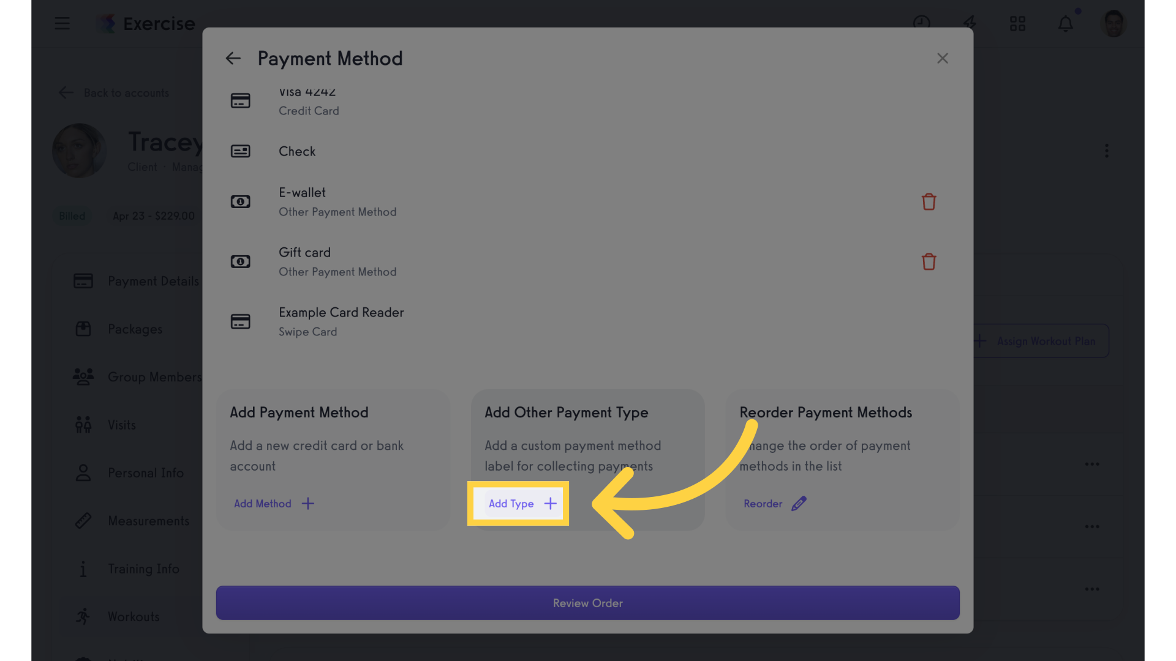The width and height of the screenshot is (1176, 661).
Task: Open the notifications bell
Action: [x=1066, y=24]
